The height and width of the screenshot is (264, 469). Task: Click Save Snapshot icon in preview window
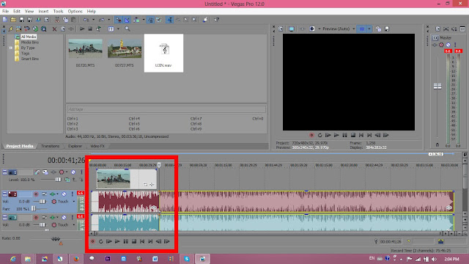click(387, 29)
